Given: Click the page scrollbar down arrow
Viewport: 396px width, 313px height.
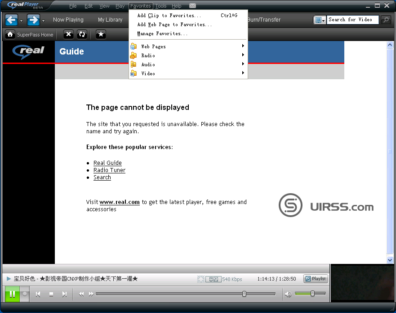Looking at the screenshot, I should pos(390,260).
